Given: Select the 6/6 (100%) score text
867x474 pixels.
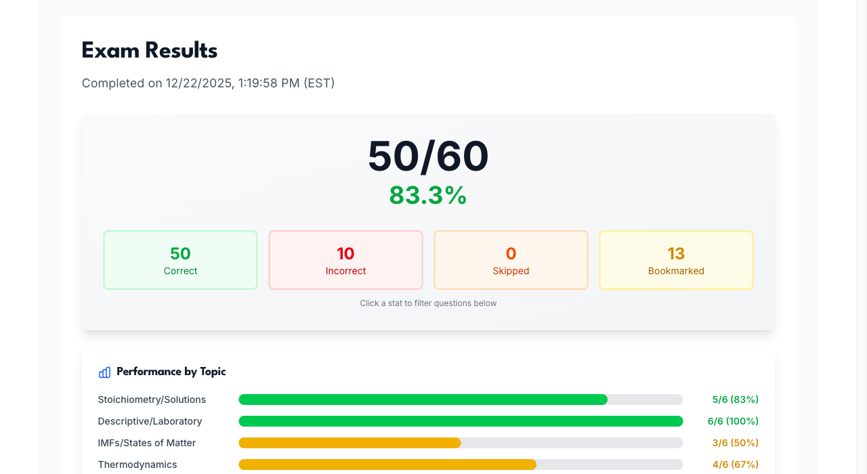Looking at the screenshot, I should (x=733, y=421).
